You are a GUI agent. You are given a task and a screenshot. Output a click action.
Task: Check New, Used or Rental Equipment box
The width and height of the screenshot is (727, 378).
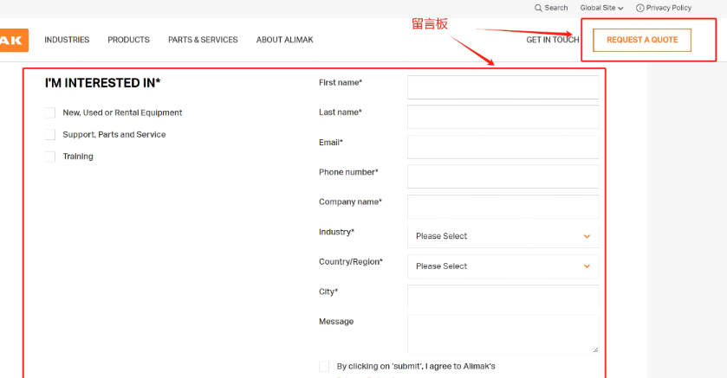50,112
